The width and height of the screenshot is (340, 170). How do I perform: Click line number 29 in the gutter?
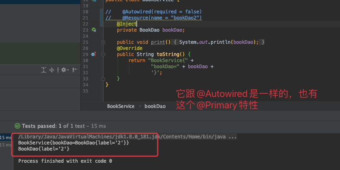pos(86,54)
